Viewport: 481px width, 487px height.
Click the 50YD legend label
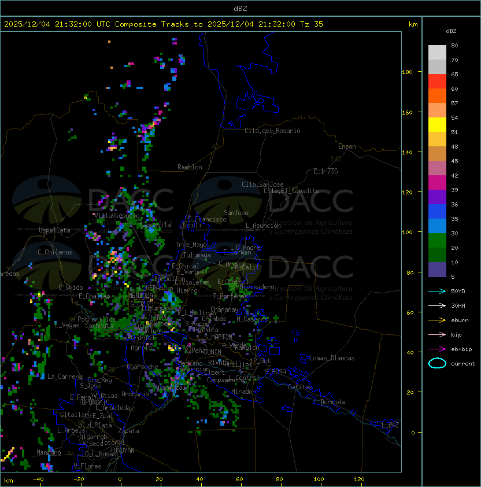458,292
